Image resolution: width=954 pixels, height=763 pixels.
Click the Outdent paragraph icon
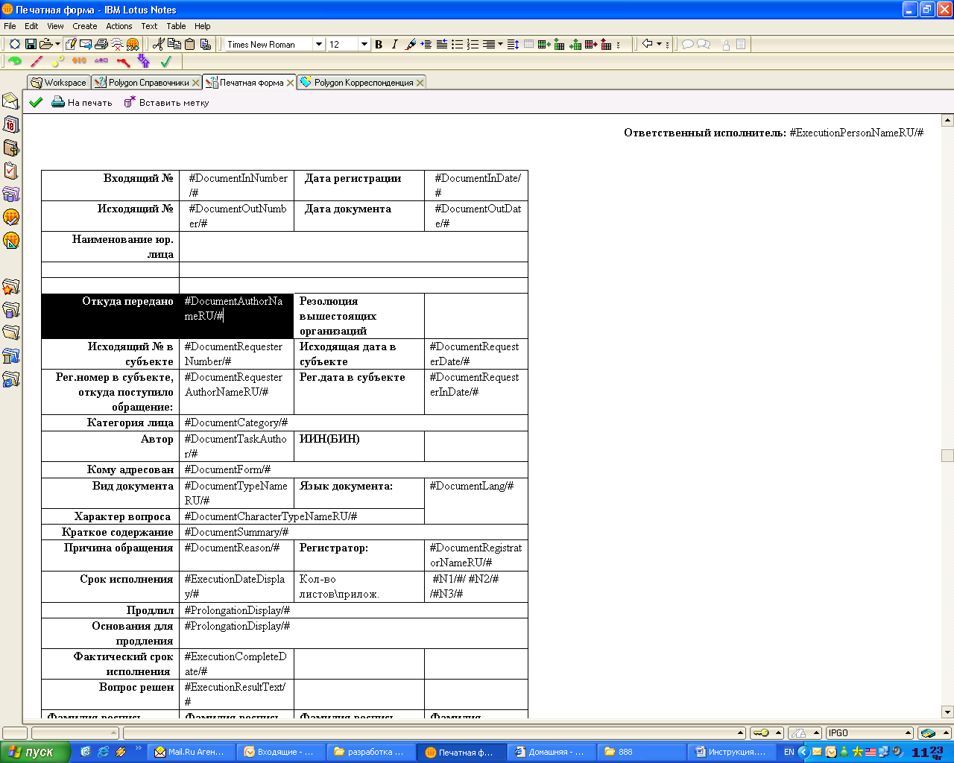click(442, 44)
